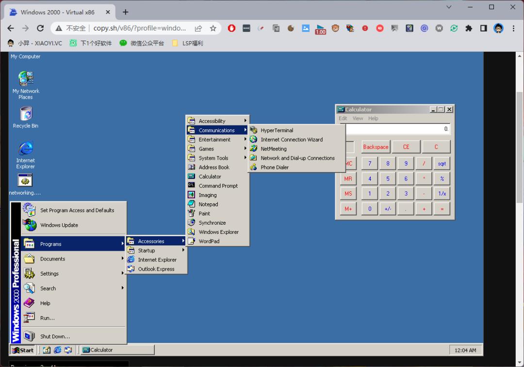Image resolution: width=524 pixels, height=367 pixels.
Task: Click Backspace on the Calculator
Action: [375, 146]
